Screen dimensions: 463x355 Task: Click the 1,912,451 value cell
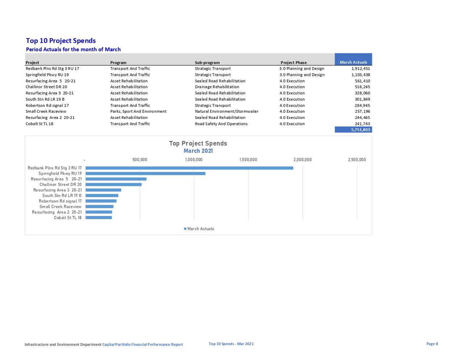pyautogui.click(x=360, y=69)
